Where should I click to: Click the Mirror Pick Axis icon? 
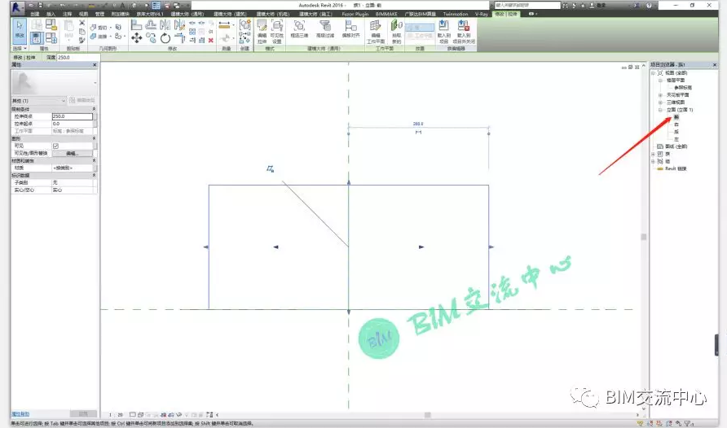tap(165, 24)
